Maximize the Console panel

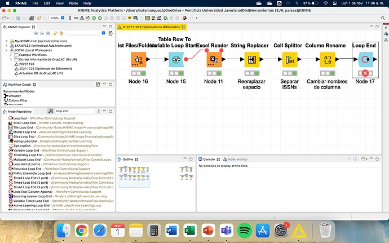tap(377, 159)
